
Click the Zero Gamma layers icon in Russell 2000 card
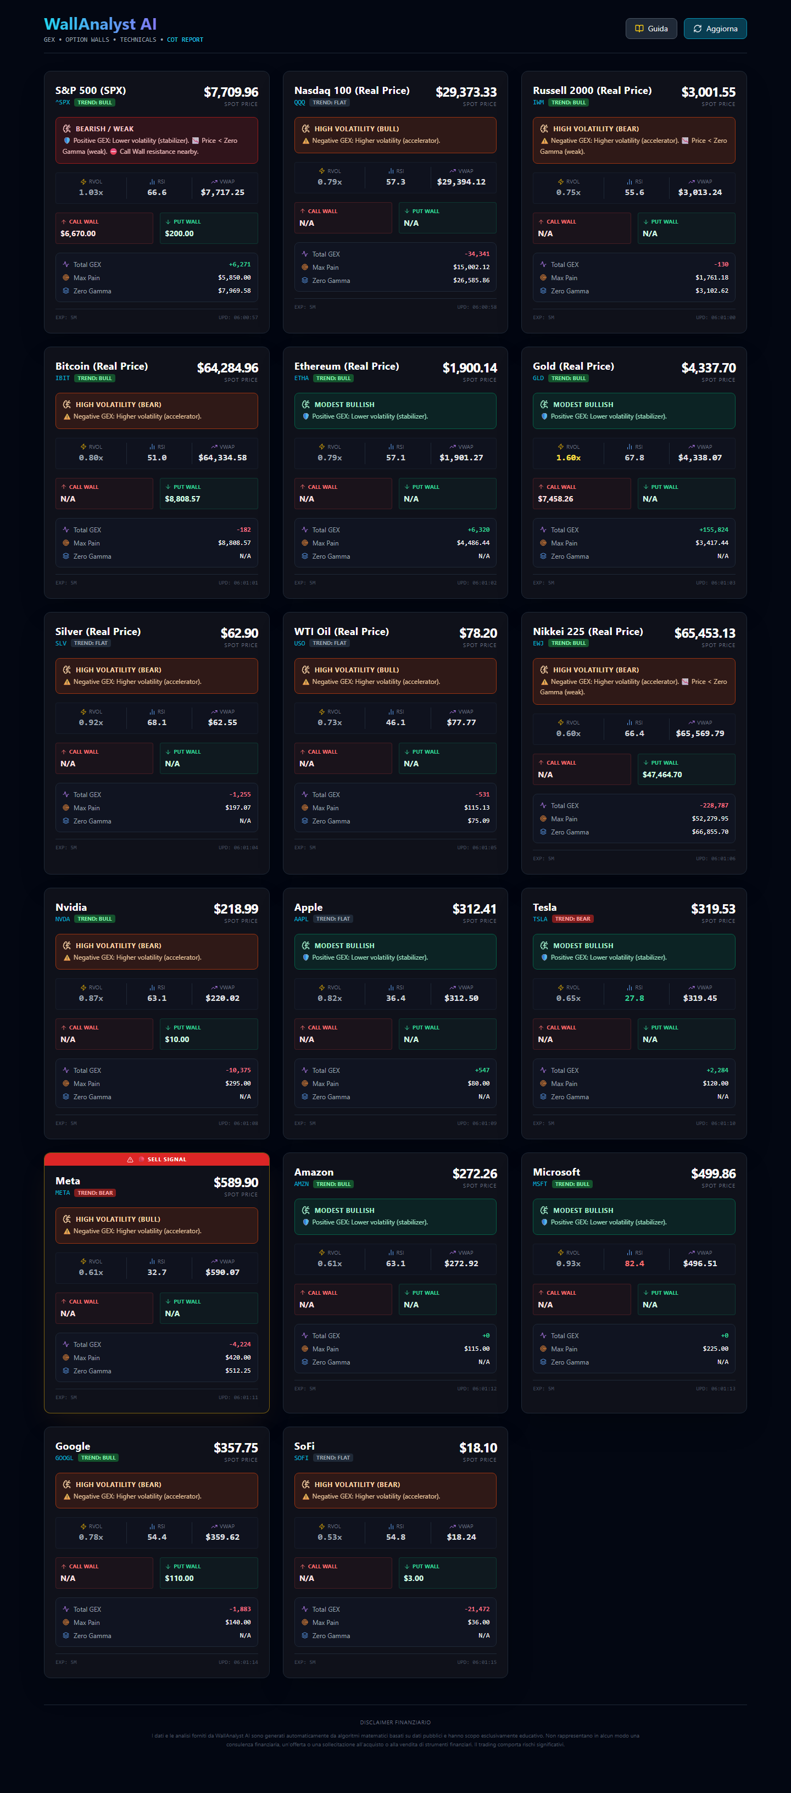pyautogui.click(x=543, y=291)
